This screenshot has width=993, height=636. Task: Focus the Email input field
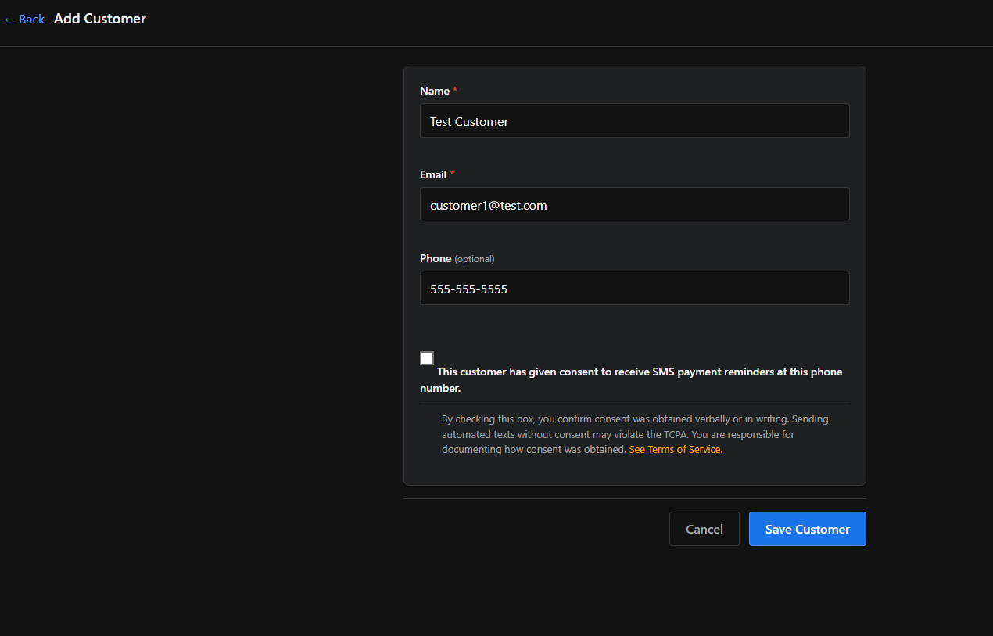tap(634, 204)
